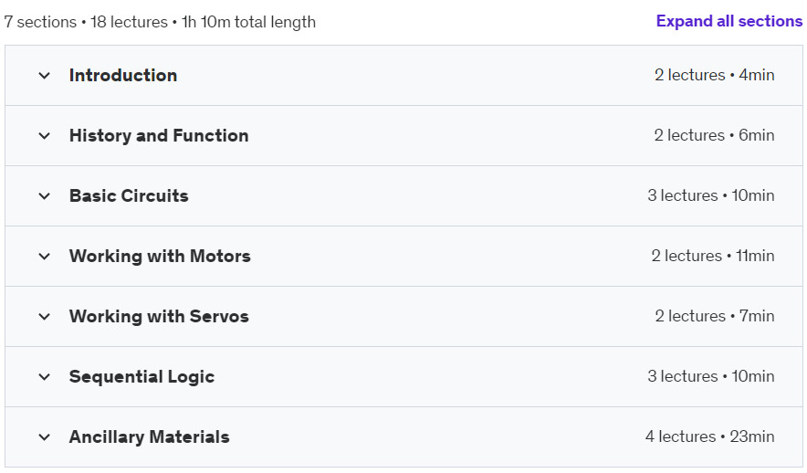This screenshot has height=473, width=807.
Task: Click the '2 lectures • 11min' Motors summary
Action: tap(712, 257)
